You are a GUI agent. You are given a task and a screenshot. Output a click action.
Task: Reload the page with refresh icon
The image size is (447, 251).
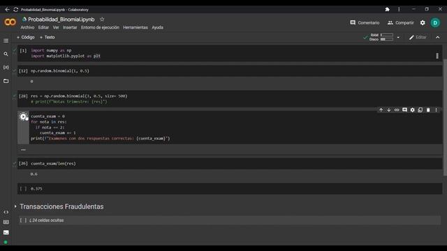15,9
